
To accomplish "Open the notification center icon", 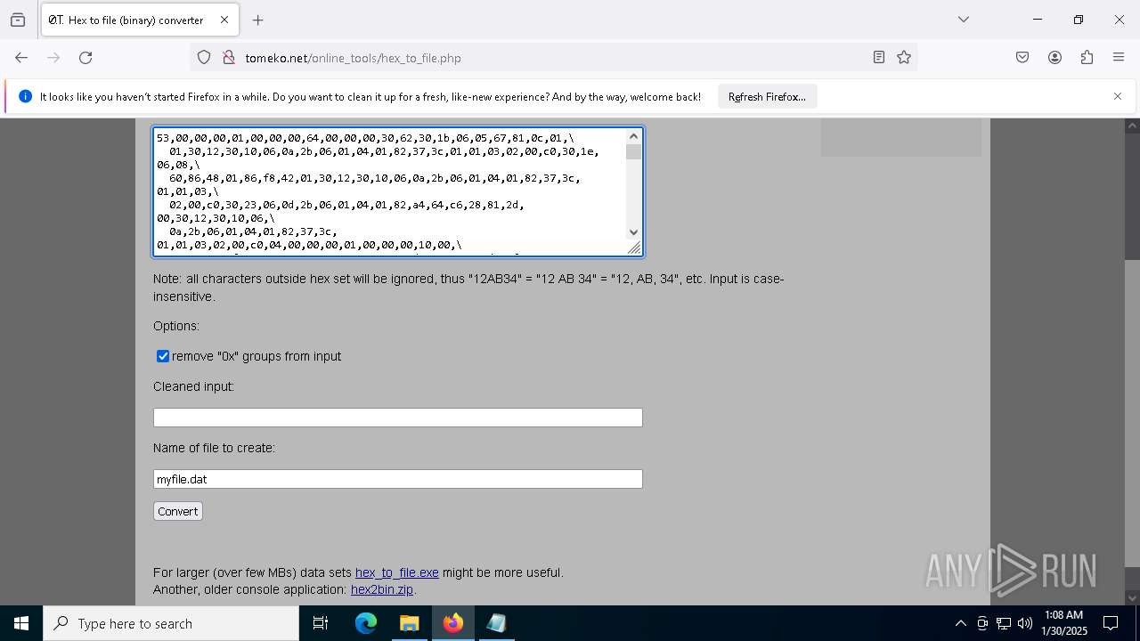I will [1111, 623].
